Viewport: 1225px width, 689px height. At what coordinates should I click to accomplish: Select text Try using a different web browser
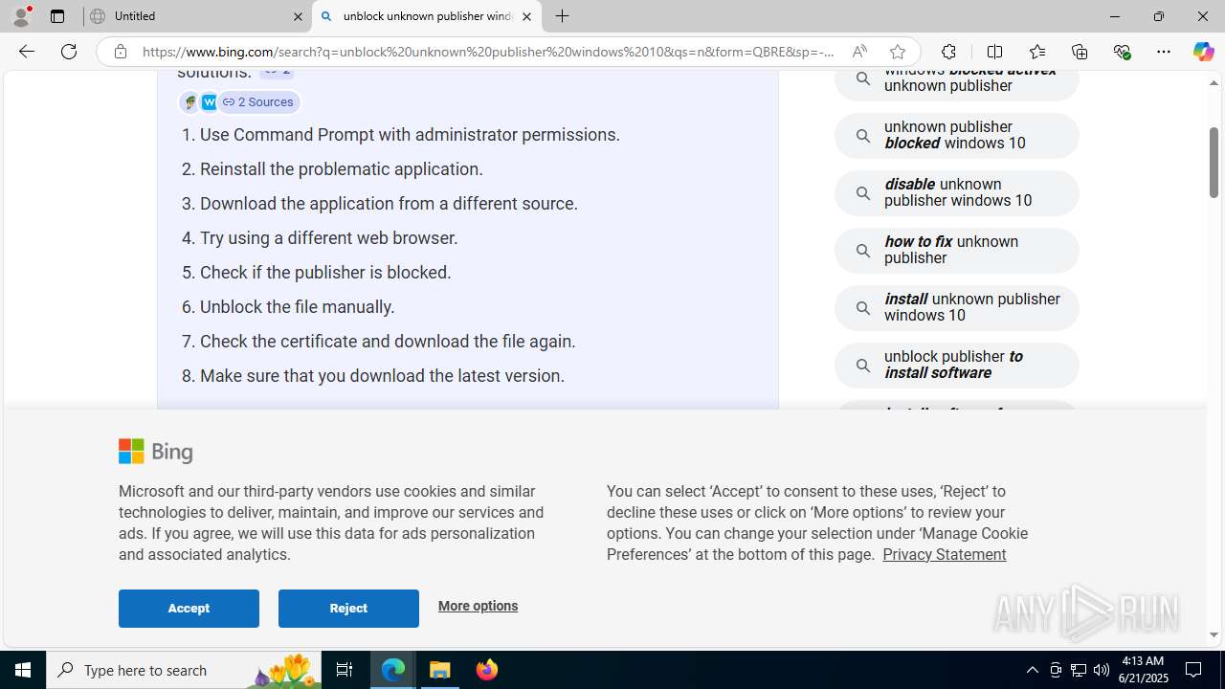click(328, 238)
